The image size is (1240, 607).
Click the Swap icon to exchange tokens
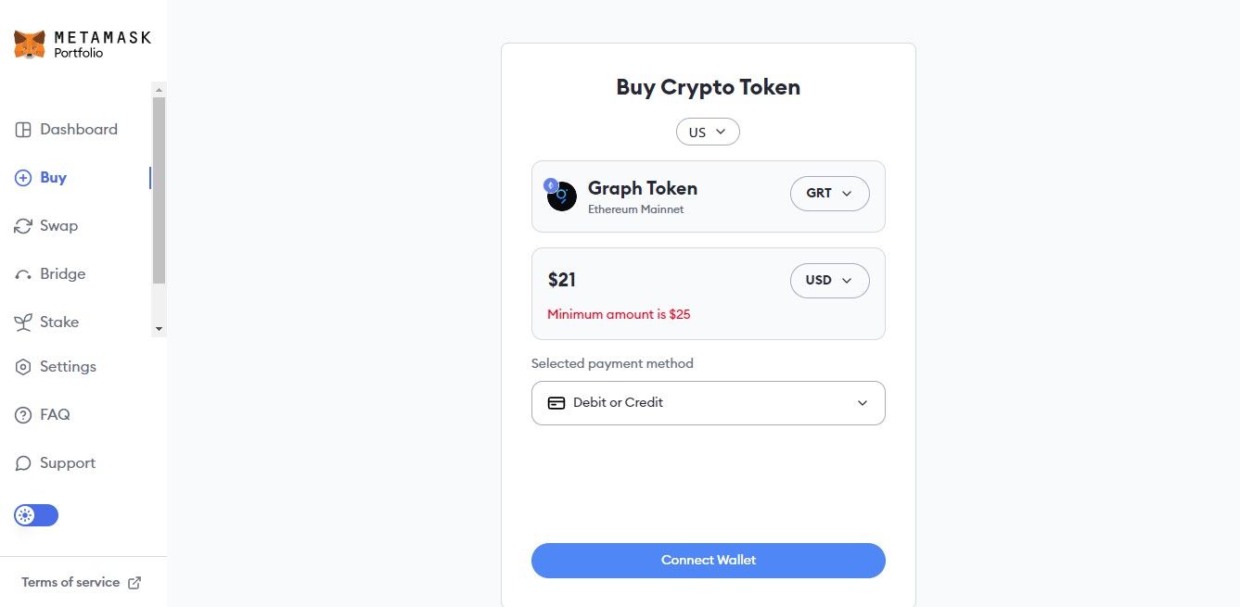pos(22,225)
